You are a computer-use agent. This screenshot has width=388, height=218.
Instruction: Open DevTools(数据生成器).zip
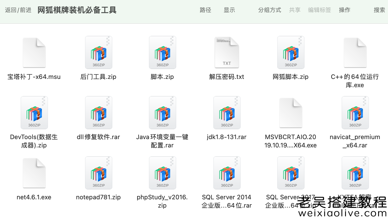[x=34, y=112]
